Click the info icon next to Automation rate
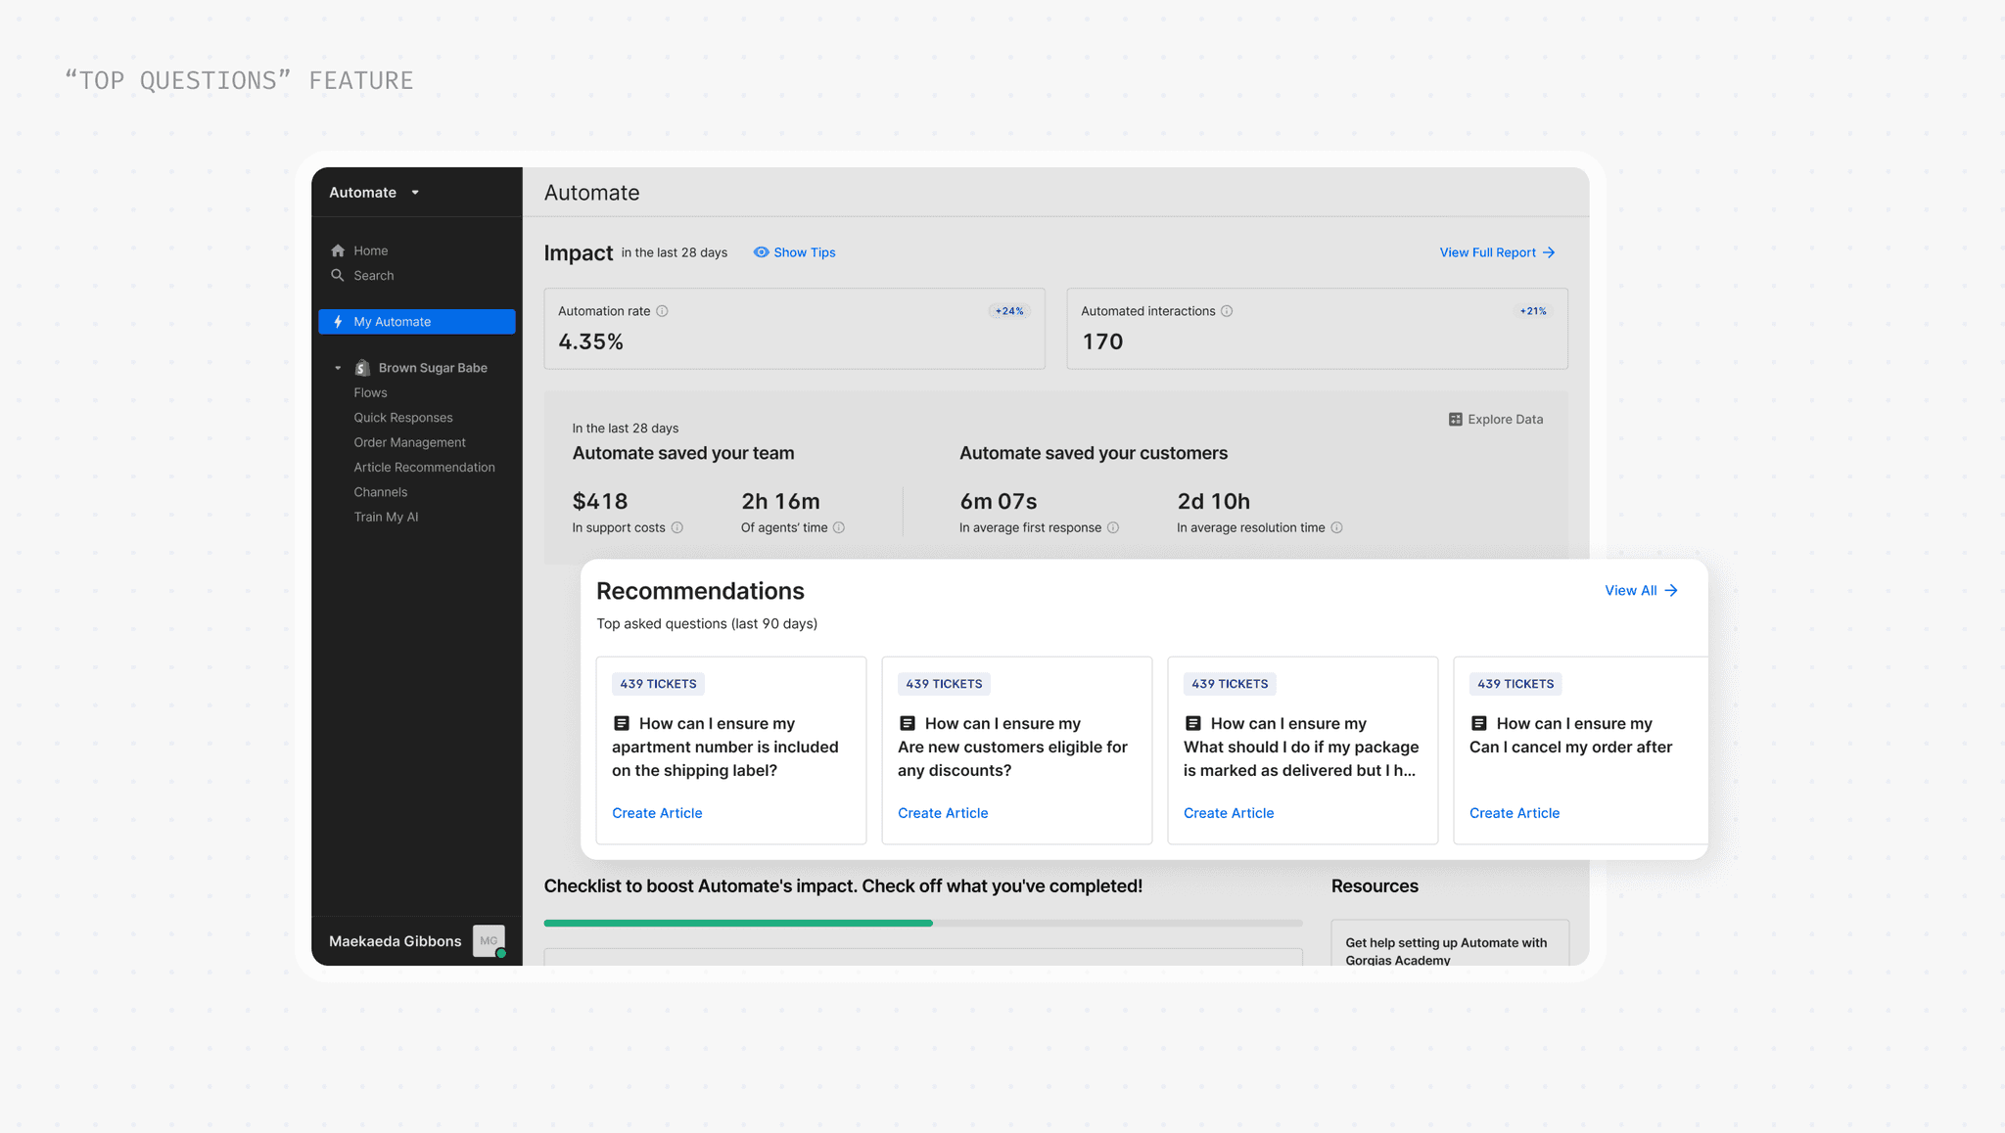This screenshot has width=2005, height=1133. pyautogui.click(x=662, y=311)
